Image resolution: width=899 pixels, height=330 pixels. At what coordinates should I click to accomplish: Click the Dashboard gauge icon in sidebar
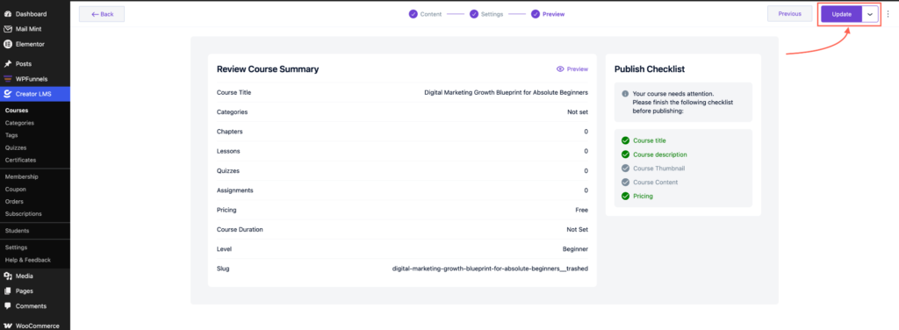coord(8,14)
